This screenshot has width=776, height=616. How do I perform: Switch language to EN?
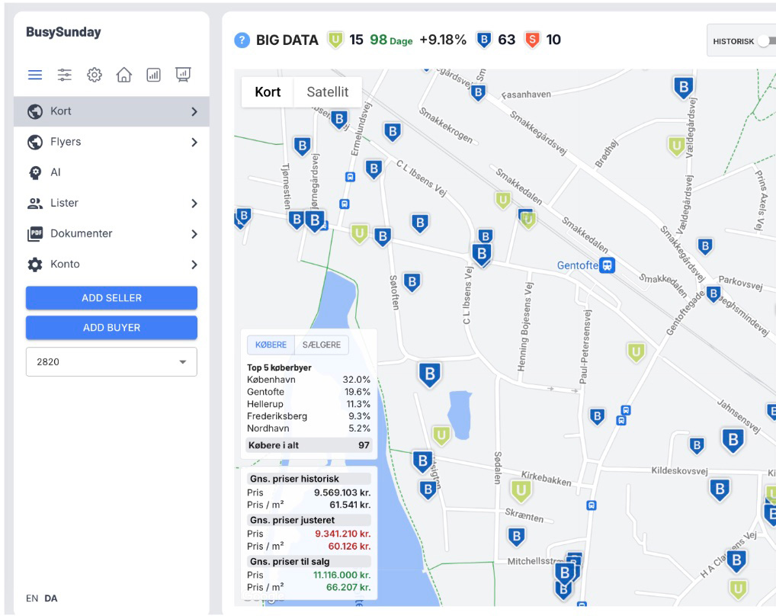(x=32, y=598)
